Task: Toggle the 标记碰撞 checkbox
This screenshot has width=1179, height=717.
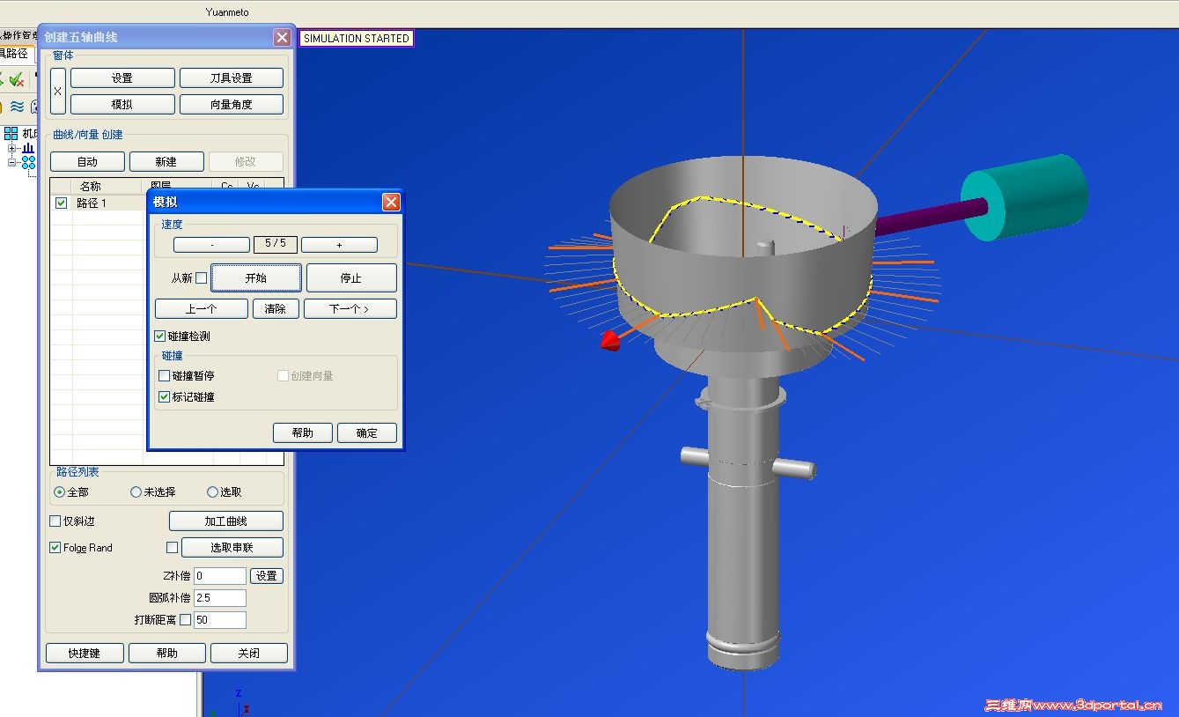Action: (164, 397)
